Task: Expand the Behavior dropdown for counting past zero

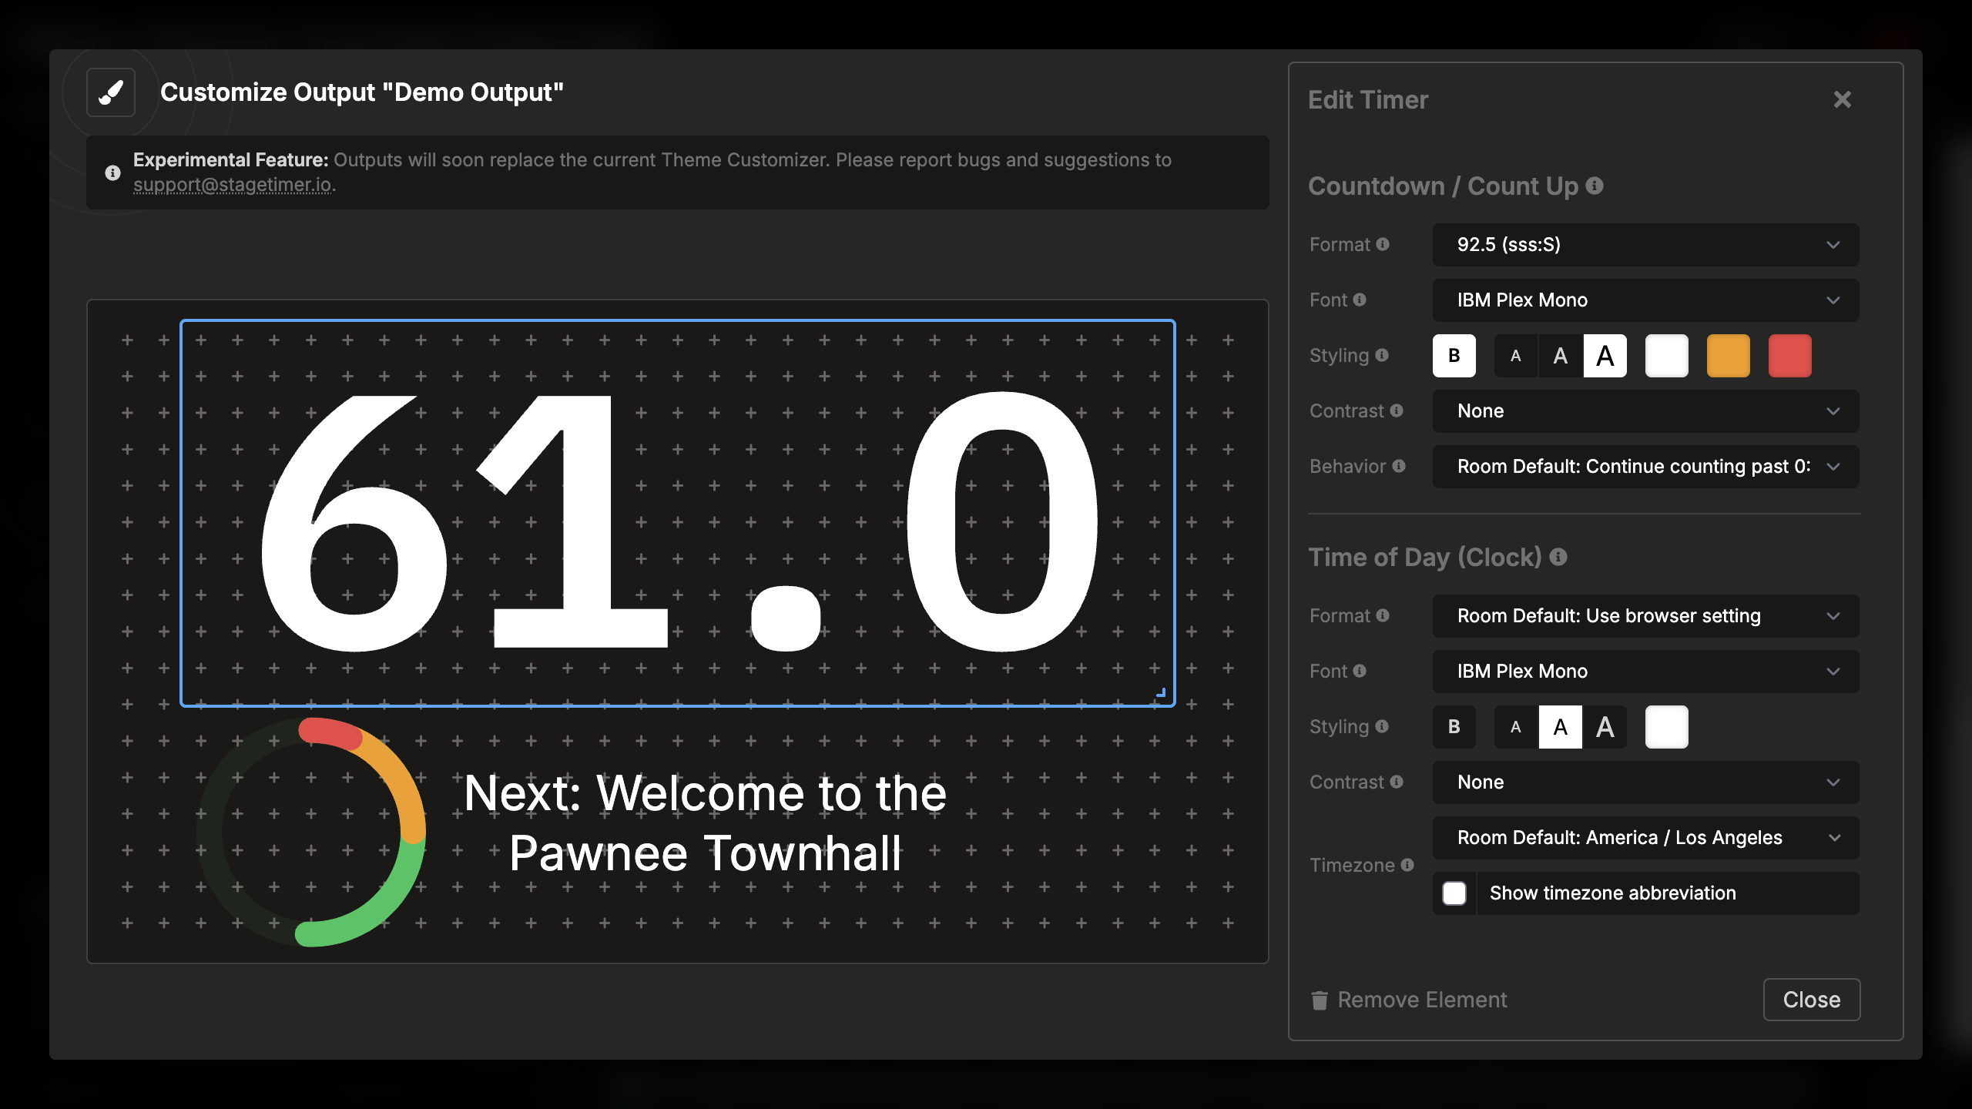Action: [x=1645, y=467]
